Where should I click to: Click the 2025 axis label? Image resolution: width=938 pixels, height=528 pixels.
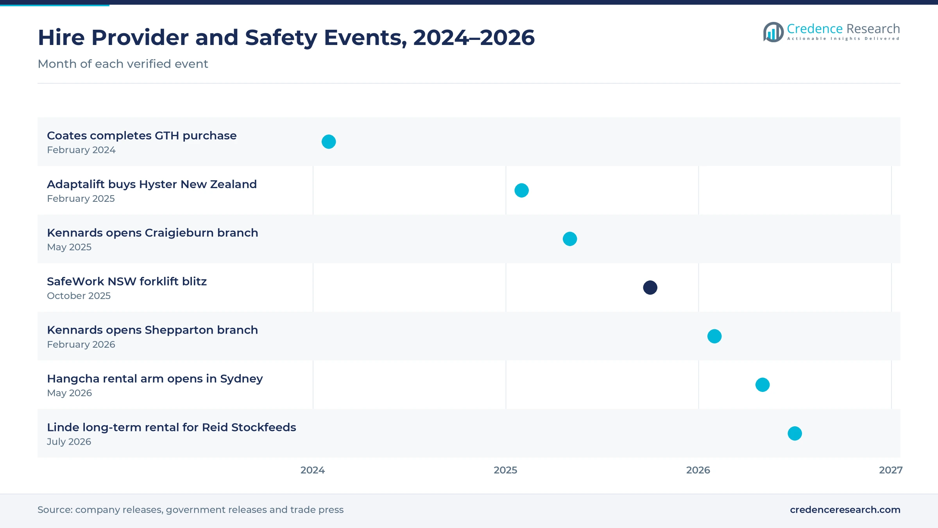505,470
